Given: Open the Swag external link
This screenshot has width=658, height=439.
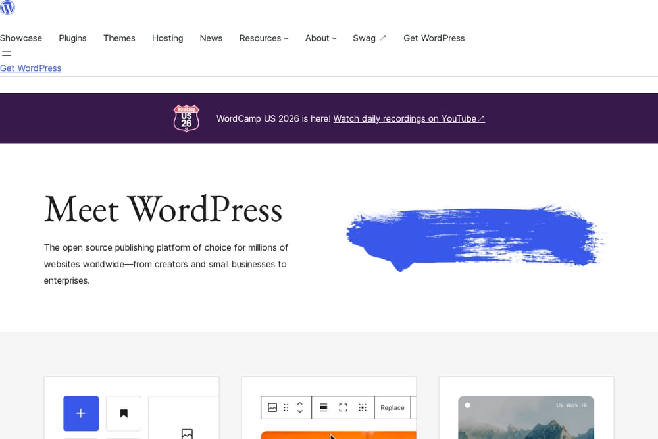Looking at the screenshot, I should pos(369,38).
